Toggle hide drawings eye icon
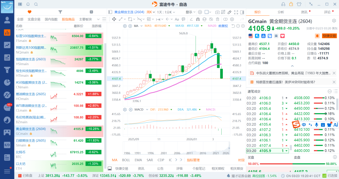The image size is (339, 179). pyautogui.click(x=211, y=19)
